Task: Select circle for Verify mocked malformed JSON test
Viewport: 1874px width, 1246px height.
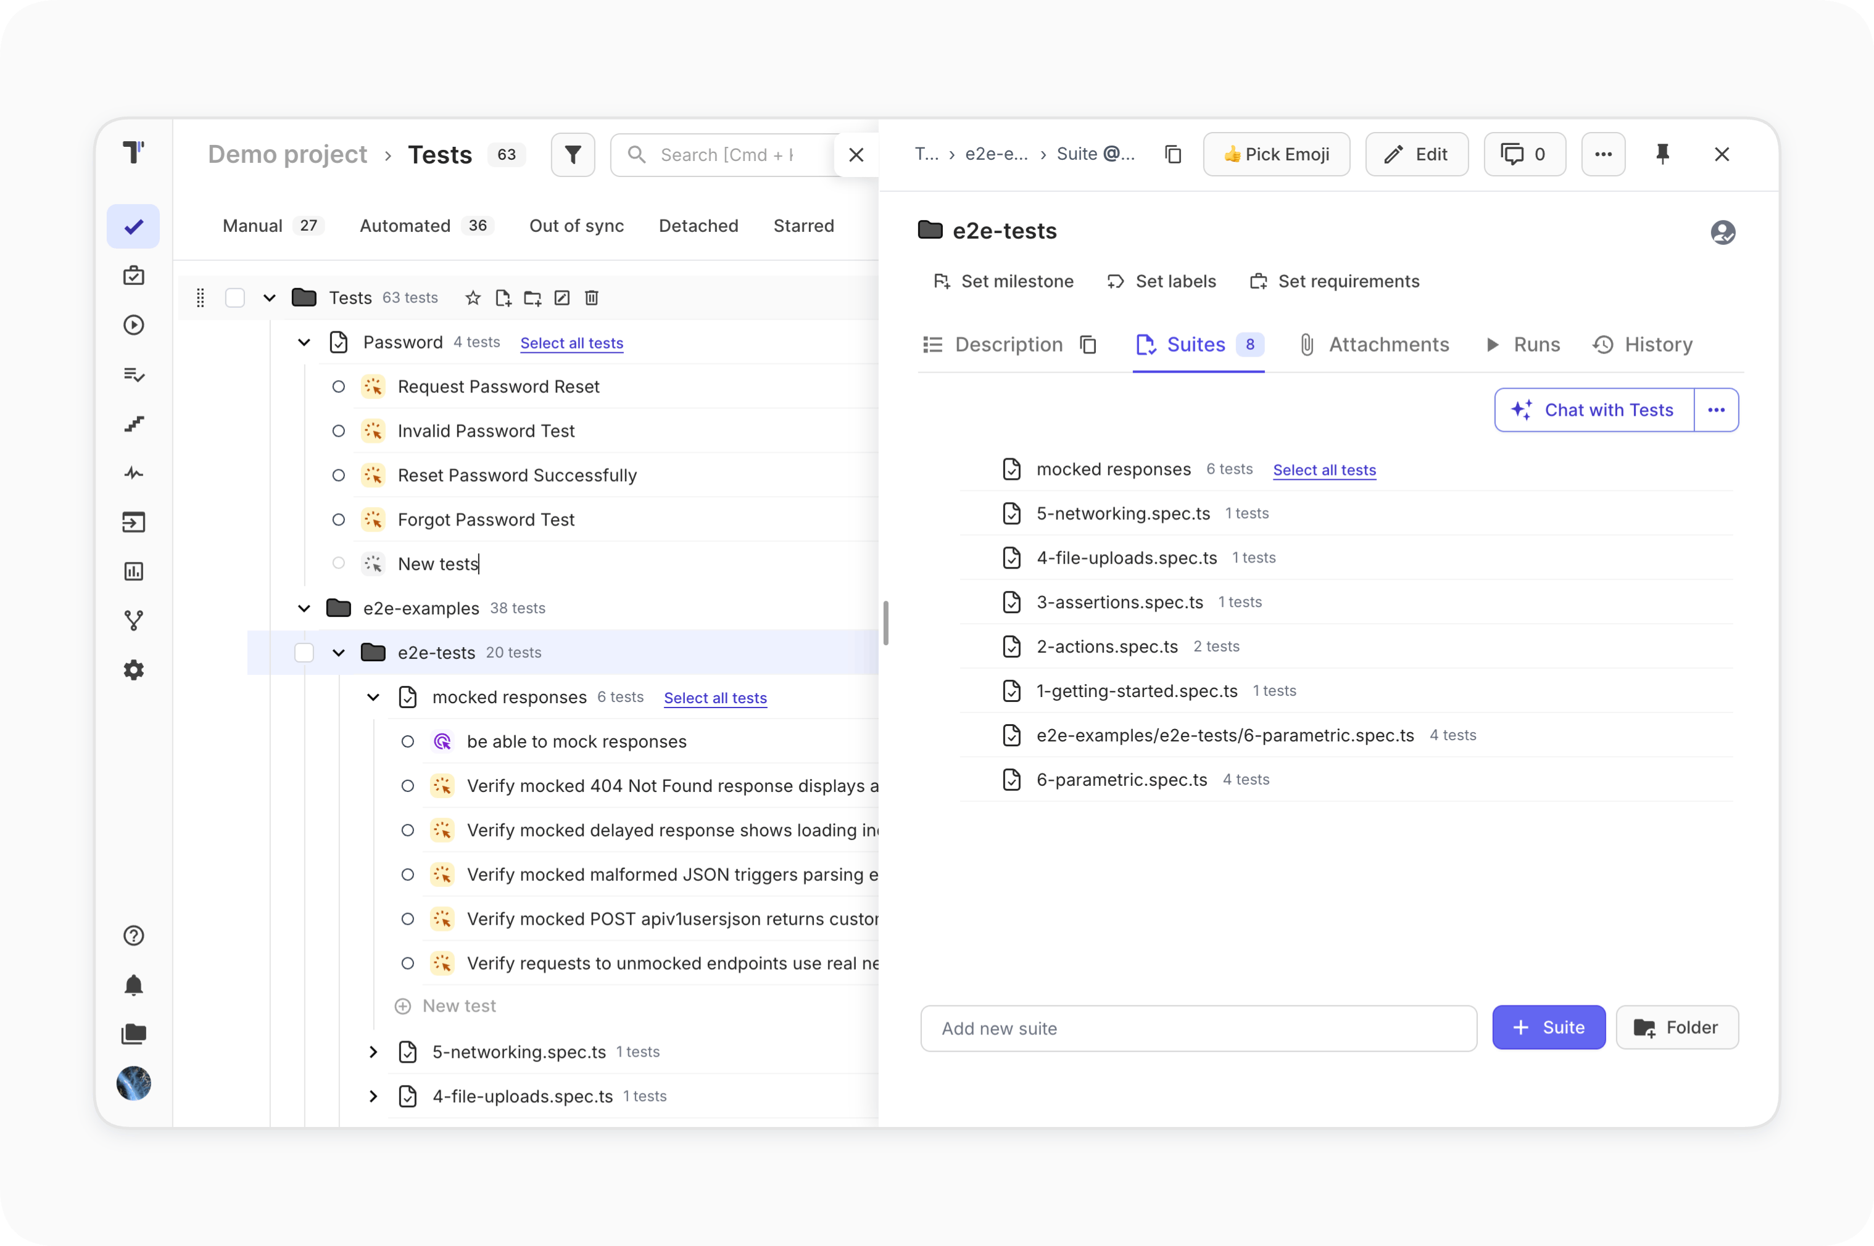Action: [408, 874]
